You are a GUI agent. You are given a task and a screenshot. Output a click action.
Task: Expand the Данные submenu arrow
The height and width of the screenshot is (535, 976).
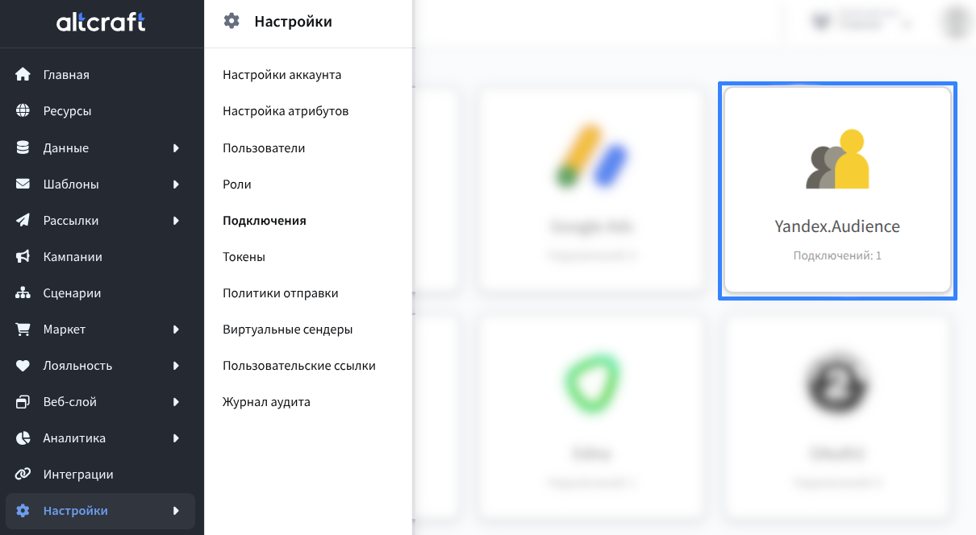tap(176, 148)
